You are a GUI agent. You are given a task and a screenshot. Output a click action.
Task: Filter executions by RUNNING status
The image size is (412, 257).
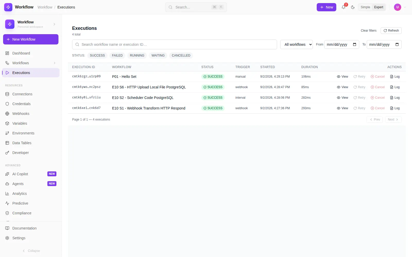pyautogui.click(x=137, y=56)
